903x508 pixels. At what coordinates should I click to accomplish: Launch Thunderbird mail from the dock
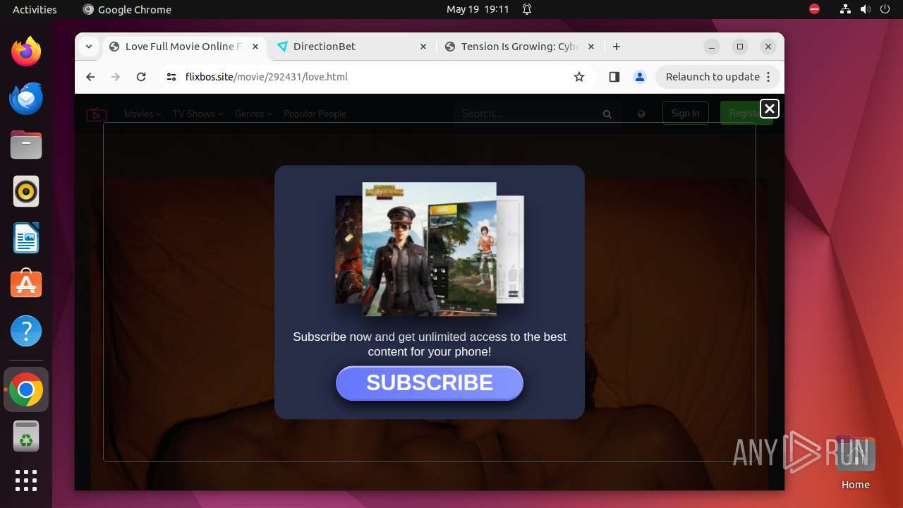(26, 98)
